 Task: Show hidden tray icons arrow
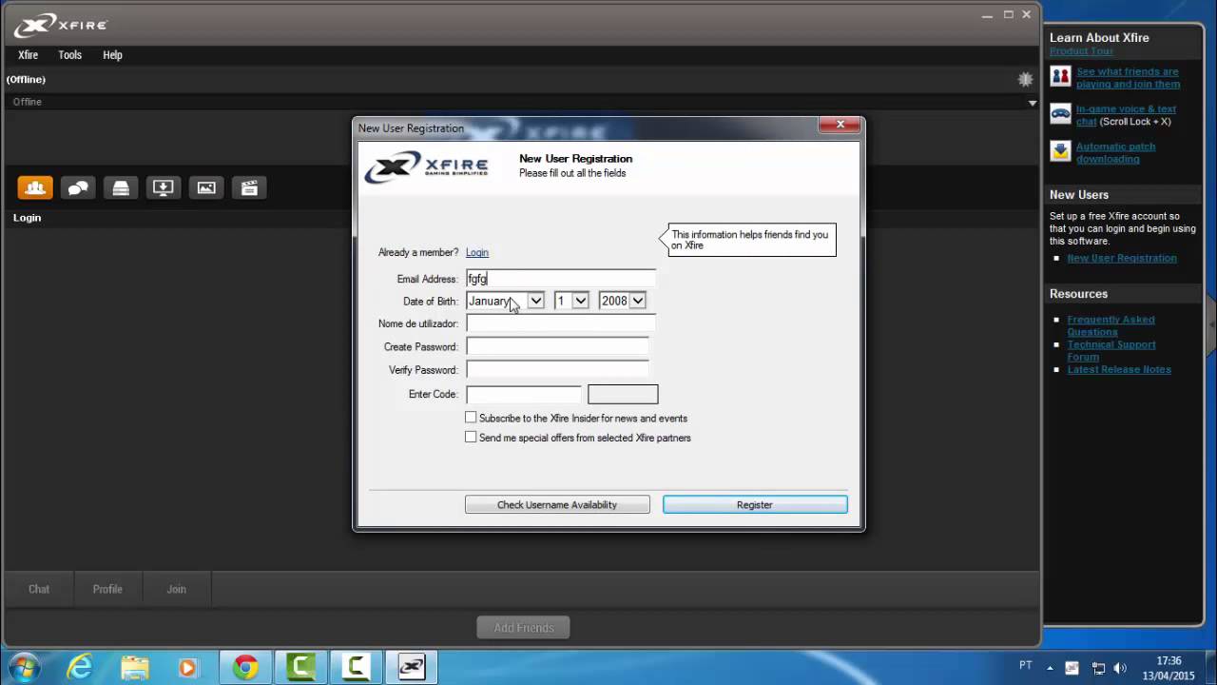pos(1050,668)
